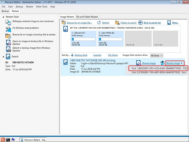The width and height of the screenshot is (189, 142).
Task: Click the Macrium Reflect taskbar button
Action: 33,140
